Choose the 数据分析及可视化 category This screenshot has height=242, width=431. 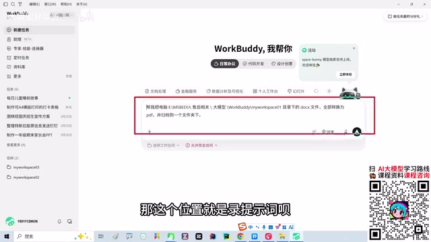pos(225,91)
